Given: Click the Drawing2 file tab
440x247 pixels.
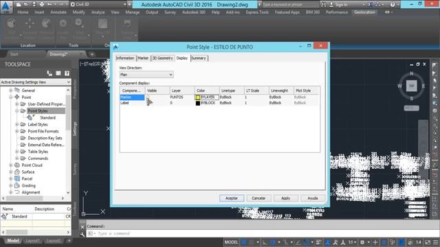Looking at the screenshot, I should [65, 54].
